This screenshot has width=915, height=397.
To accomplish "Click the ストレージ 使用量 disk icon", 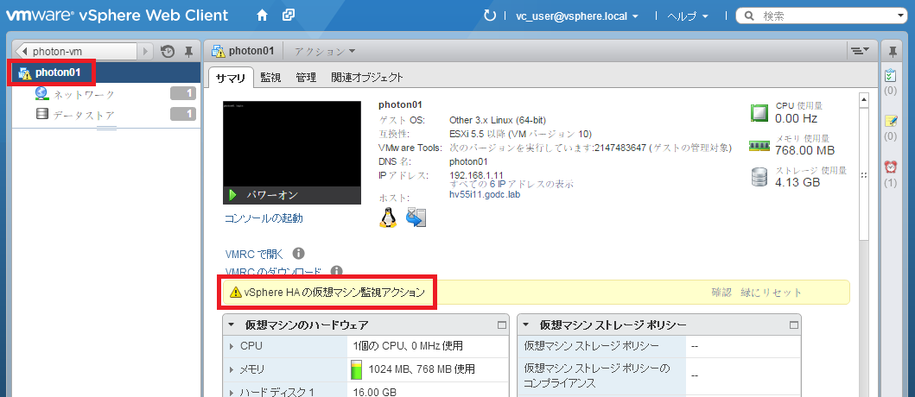I will click(x=759, y=177).
